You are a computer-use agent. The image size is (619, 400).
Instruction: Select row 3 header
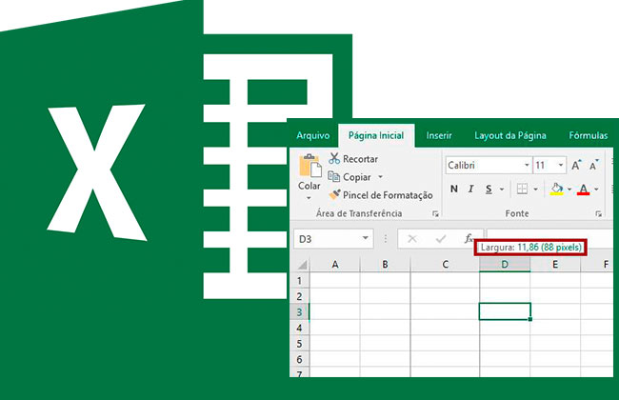click(x=300, y=311)
